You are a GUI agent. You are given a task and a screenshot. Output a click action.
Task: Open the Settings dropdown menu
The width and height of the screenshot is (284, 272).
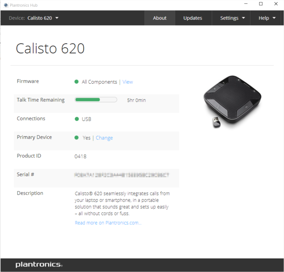coord(232,18)
